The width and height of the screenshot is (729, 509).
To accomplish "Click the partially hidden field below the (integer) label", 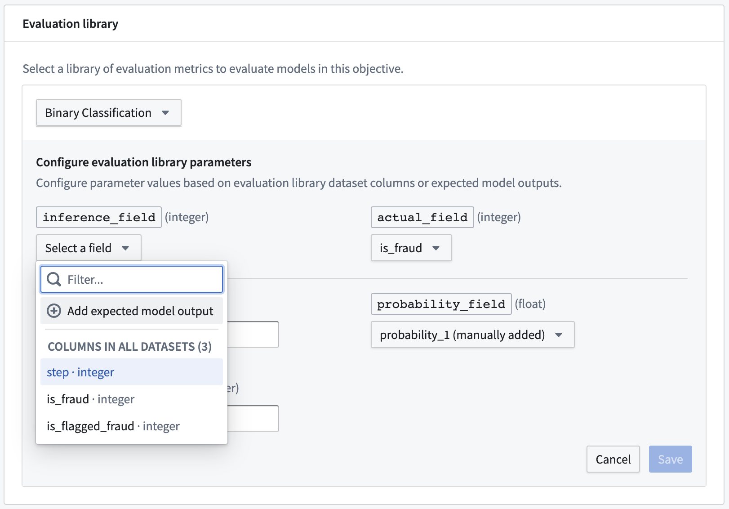I will coord(253,419).
